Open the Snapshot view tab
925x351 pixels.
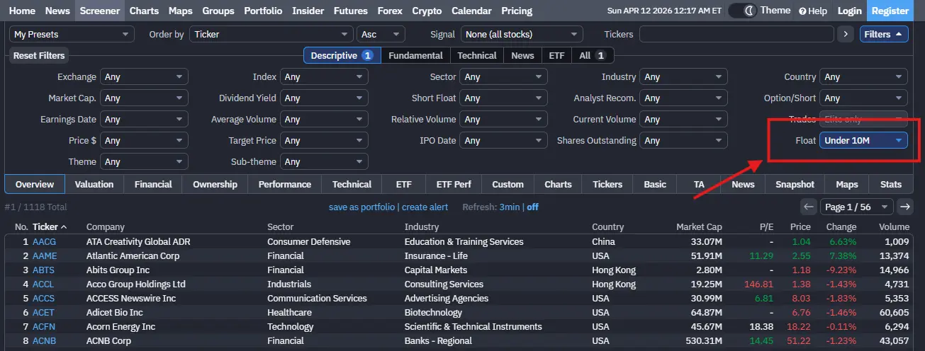tap(795, 184)
